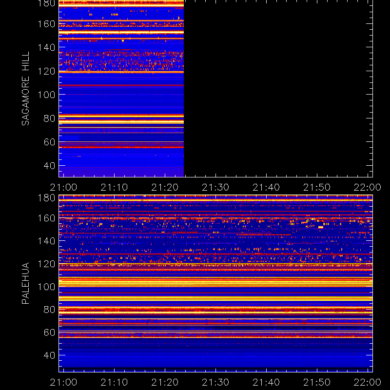
Task: Click the SAGAMORE HILL axis label
Action: point(25,89)
